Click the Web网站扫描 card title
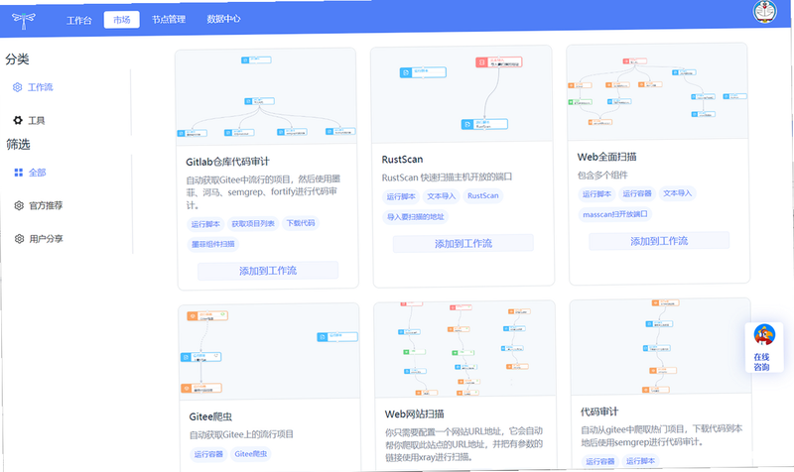The height and width of the screenshot is (472, 794). 414,414
